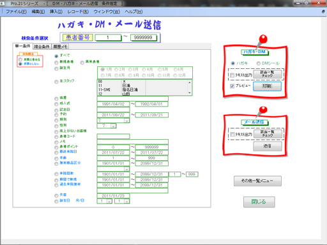Click the staff list scroll-down arrow
Viewport: 327px width, 245px height.
190,93
